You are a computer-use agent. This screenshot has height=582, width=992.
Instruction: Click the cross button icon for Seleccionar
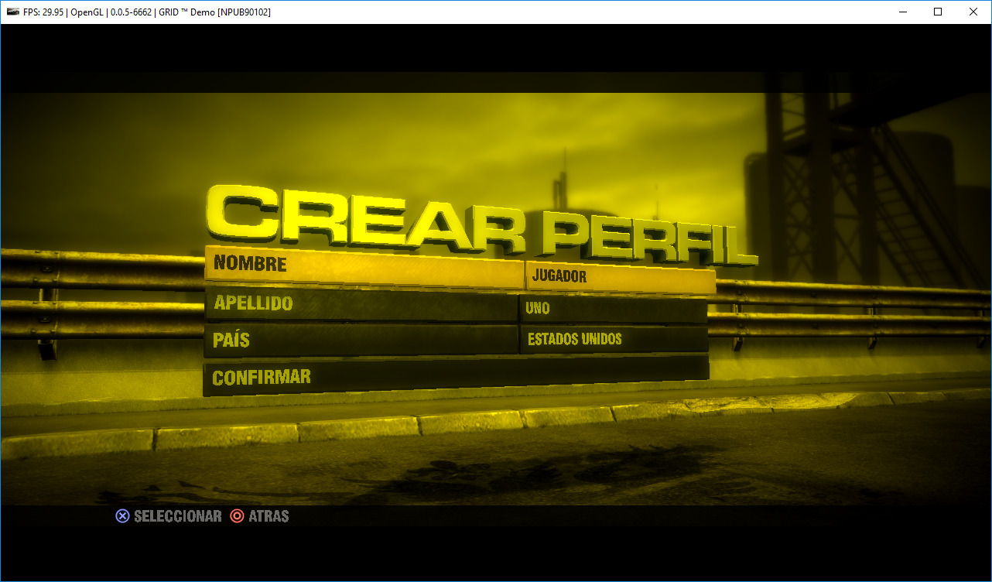[x=122, y=516]
